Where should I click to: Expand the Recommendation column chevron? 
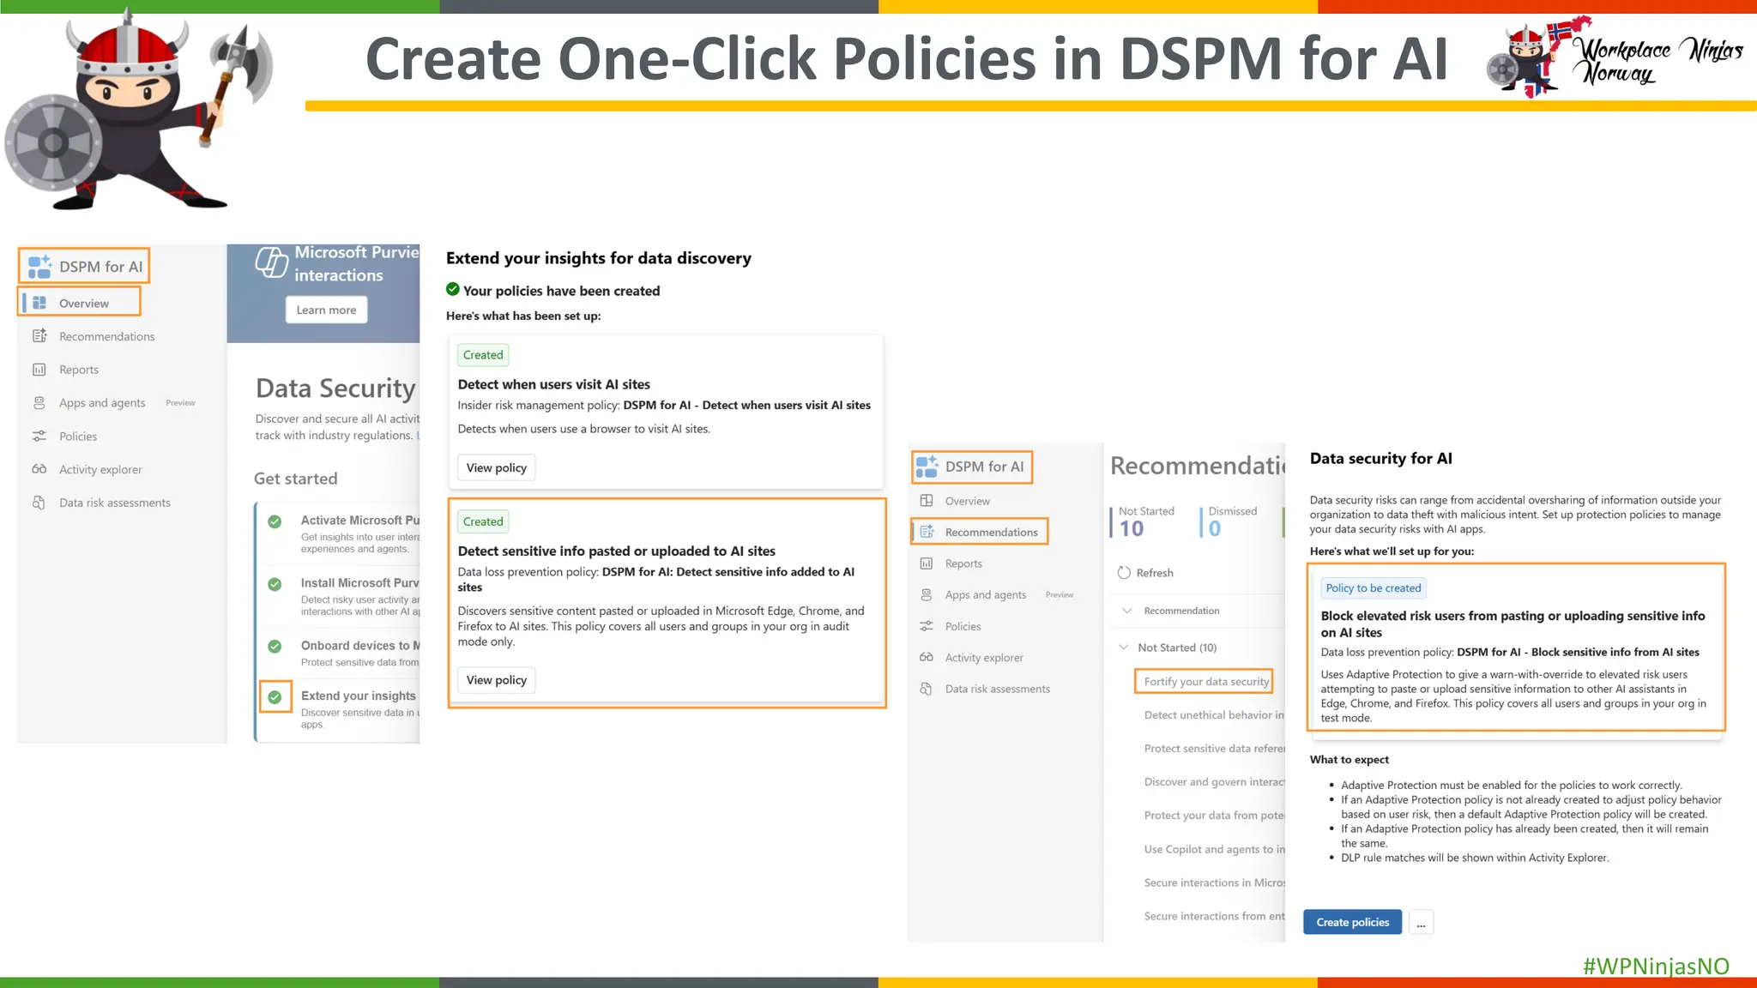[x=1127, y=611]
